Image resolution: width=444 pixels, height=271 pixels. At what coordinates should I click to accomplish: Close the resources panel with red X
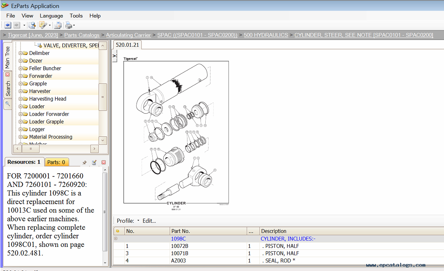coord(103,162)
